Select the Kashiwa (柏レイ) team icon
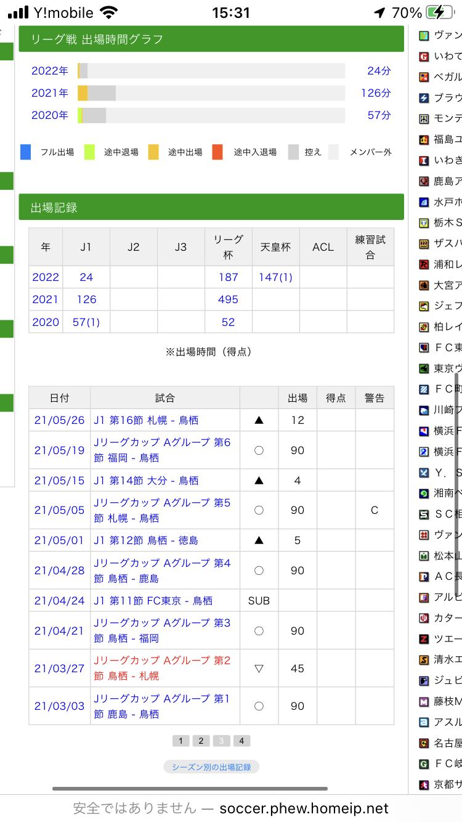462x822 pixels. 424,327
